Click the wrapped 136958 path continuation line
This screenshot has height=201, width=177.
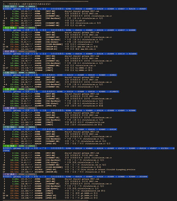[x=6, y=151]
